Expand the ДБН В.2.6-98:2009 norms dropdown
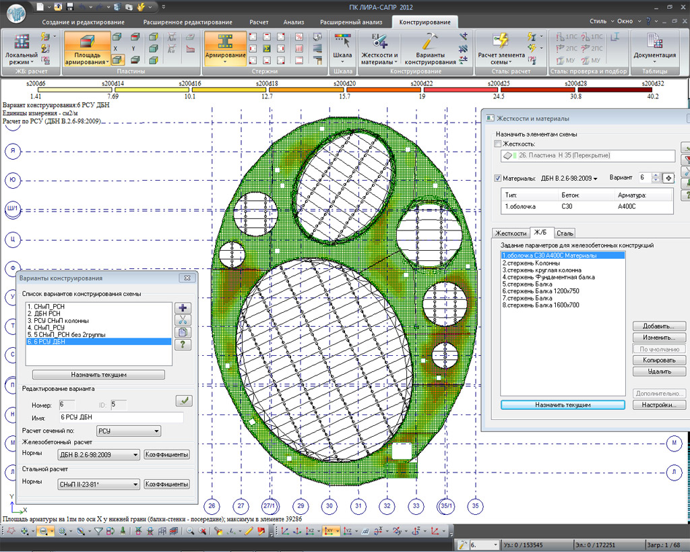 point(98,455)
